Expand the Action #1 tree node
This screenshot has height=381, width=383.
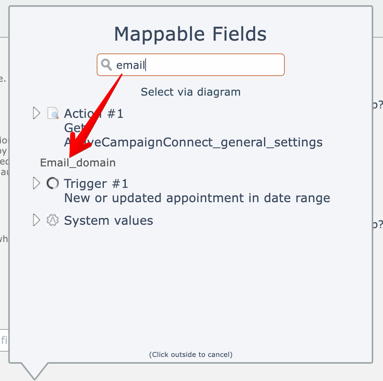coord(36,113)
